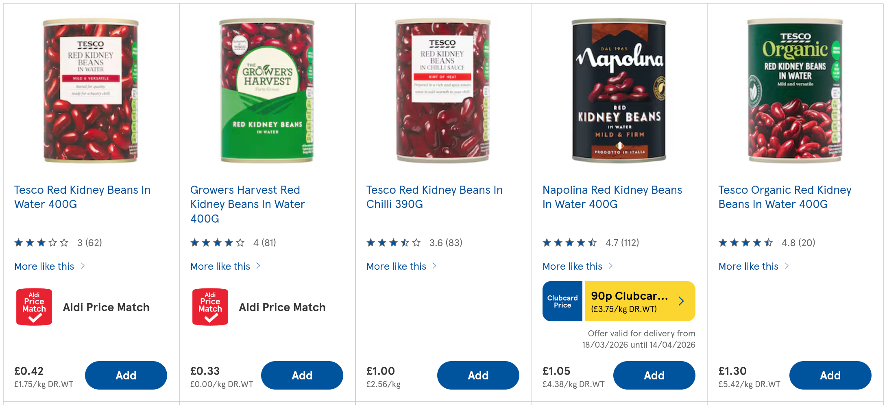Add Tesco Red Kidney Beans In Water

tap(126, 375)
